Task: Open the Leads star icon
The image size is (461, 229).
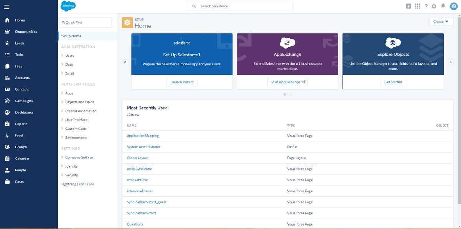Action: [x=7, y=43]
